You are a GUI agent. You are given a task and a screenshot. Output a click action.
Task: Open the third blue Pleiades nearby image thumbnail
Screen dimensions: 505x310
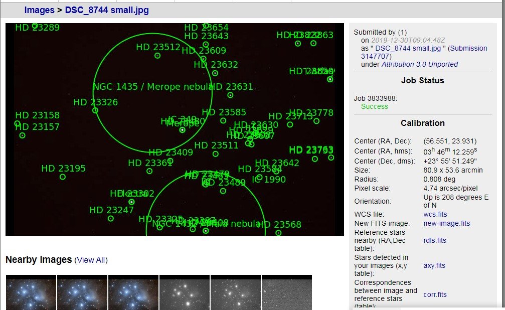pos(133,292)
